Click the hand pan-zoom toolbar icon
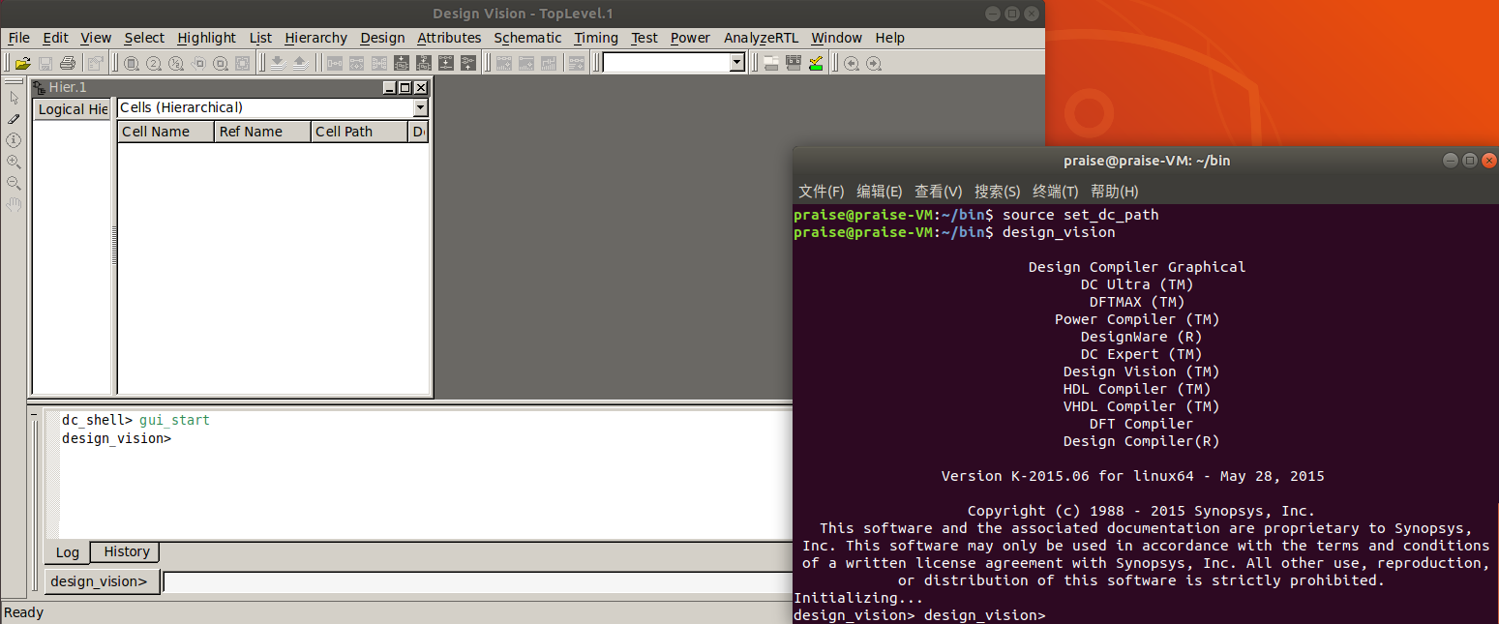This screenshot has width=1499, height=624. point(197,63)
